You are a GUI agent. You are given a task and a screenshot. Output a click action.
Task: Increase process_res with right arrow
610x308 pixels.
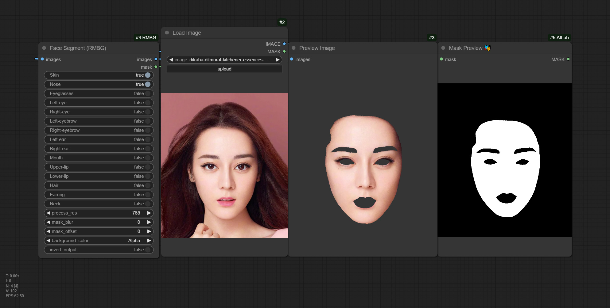pos(149,213)
